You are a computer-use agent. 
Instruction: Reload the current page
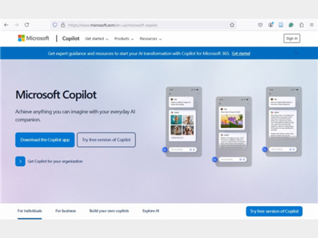[x=27, y=25]
